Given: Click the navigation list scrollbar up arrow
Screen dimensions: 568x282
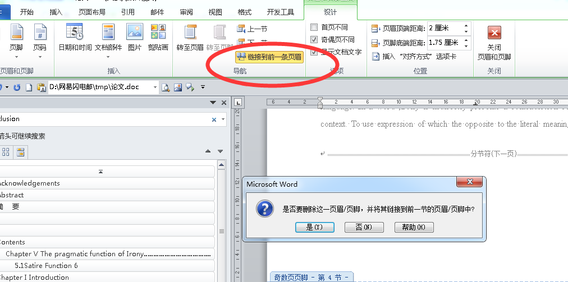Looking at the screenshot, I should (221, 165).
